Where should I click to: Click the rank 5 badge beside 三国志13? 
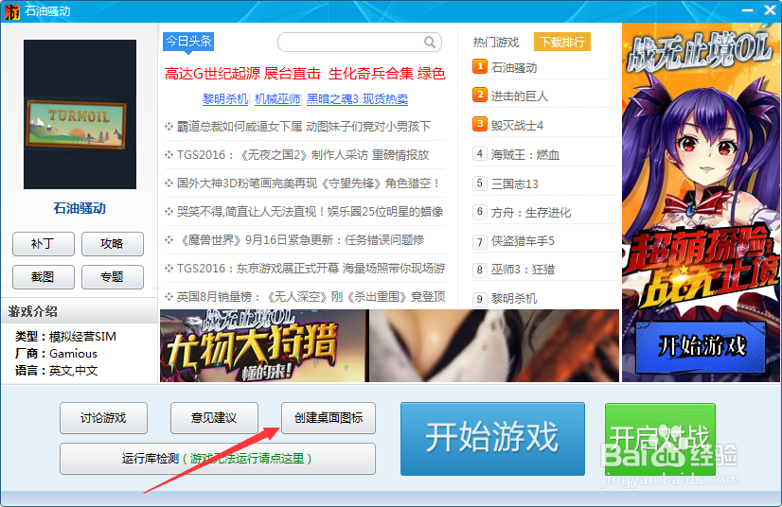(x=480, y=183)
